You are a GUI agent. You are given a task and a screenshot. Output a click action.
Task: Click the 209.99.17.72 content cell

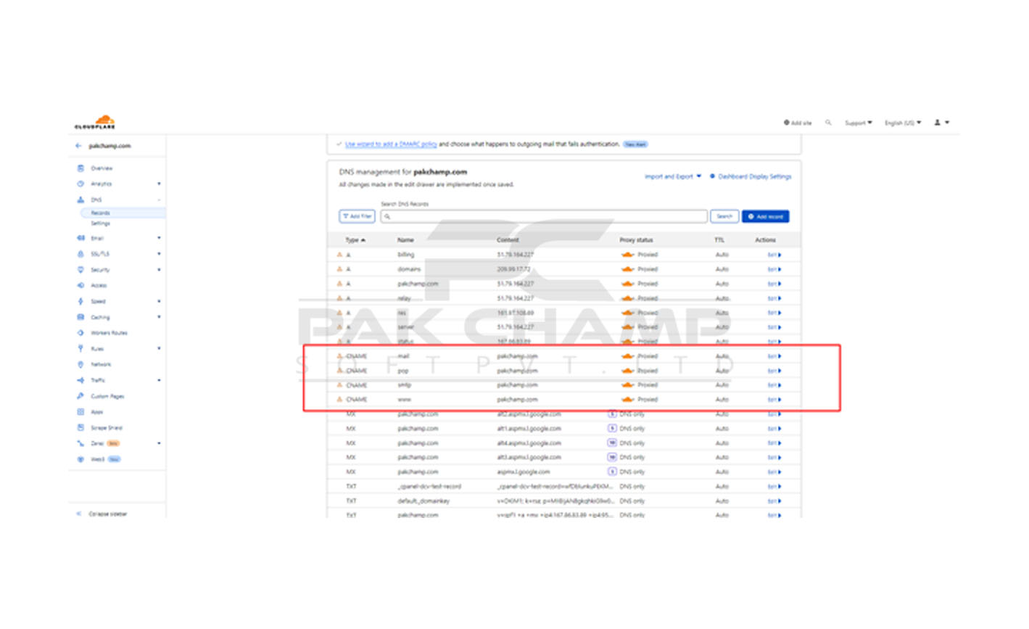coord(513,269)
